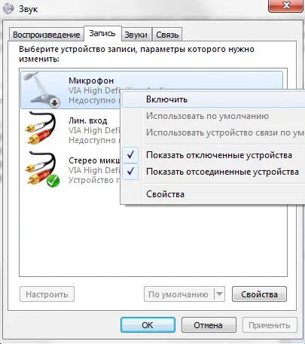Click the Отмена button
Image resolution: width=305 pixels, height=344 pixels.
point(209,325)
